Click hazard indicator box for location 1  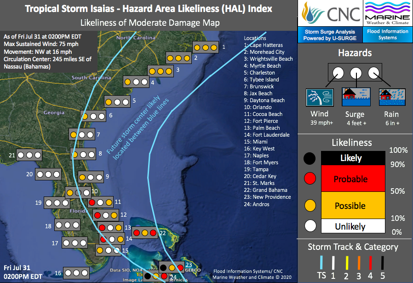[206, 47]
